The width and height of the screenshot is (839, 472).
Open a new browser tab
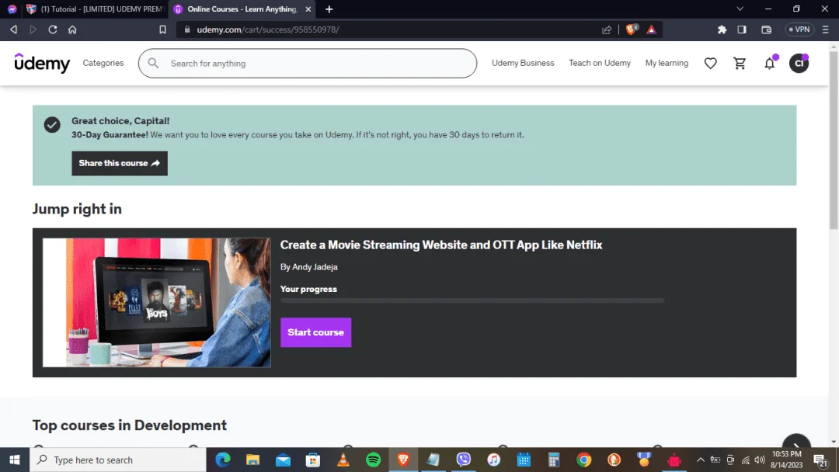pyautogui.click(x=329, y=9)
